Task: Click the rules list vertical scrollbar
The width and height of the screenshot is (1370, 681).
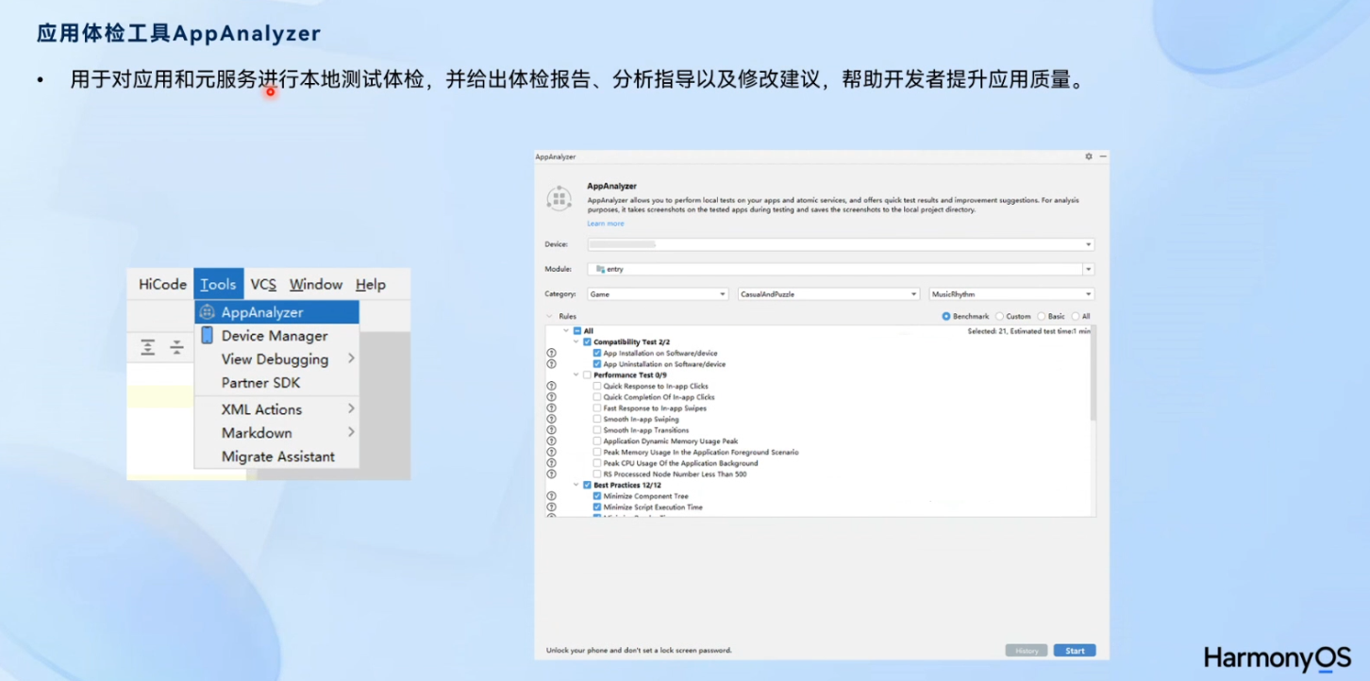Action: (1094, 374)
